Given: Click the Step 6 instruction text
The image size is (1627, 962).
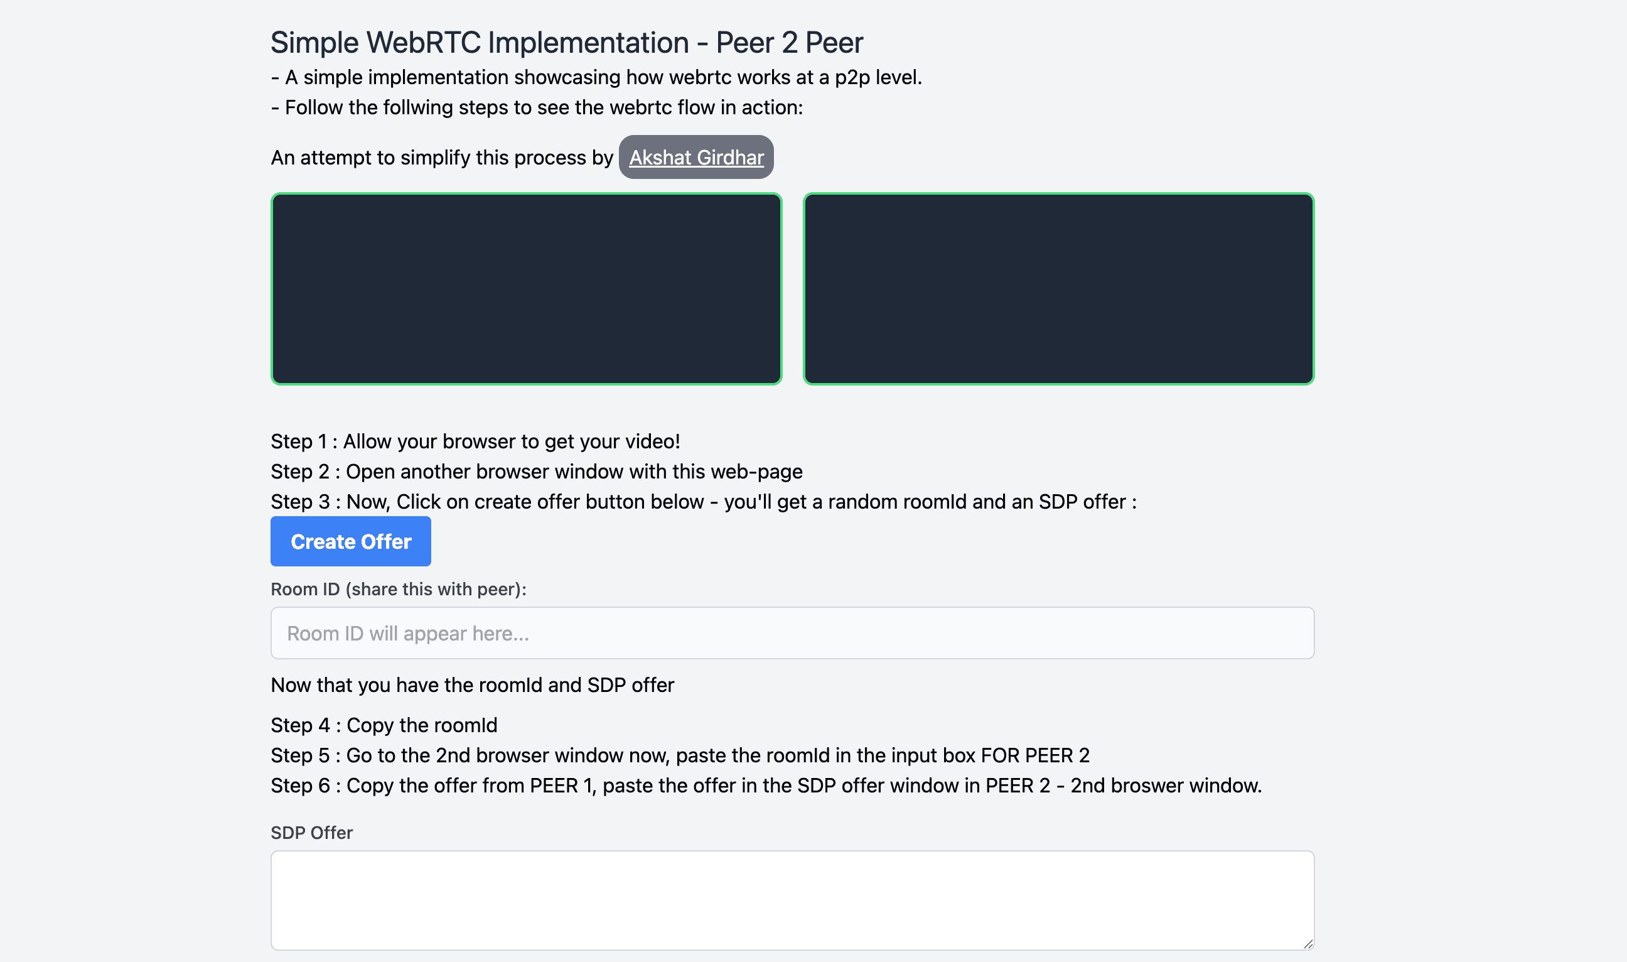Looking at the screenshot, I should pos(765,785).
